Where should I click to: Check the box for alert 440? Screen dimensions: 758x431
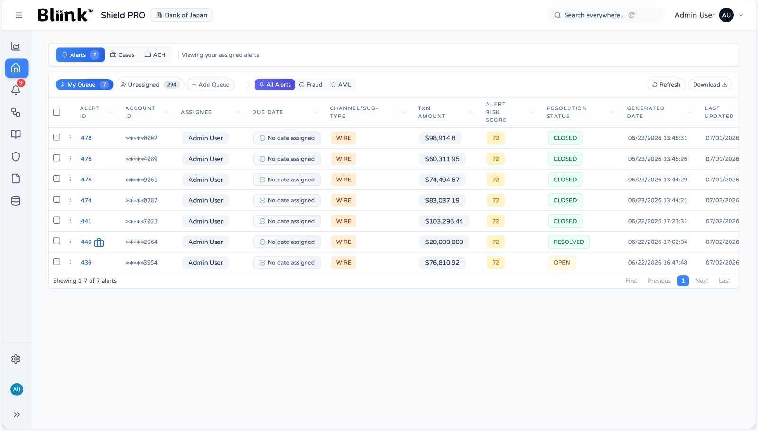(57, 241)
